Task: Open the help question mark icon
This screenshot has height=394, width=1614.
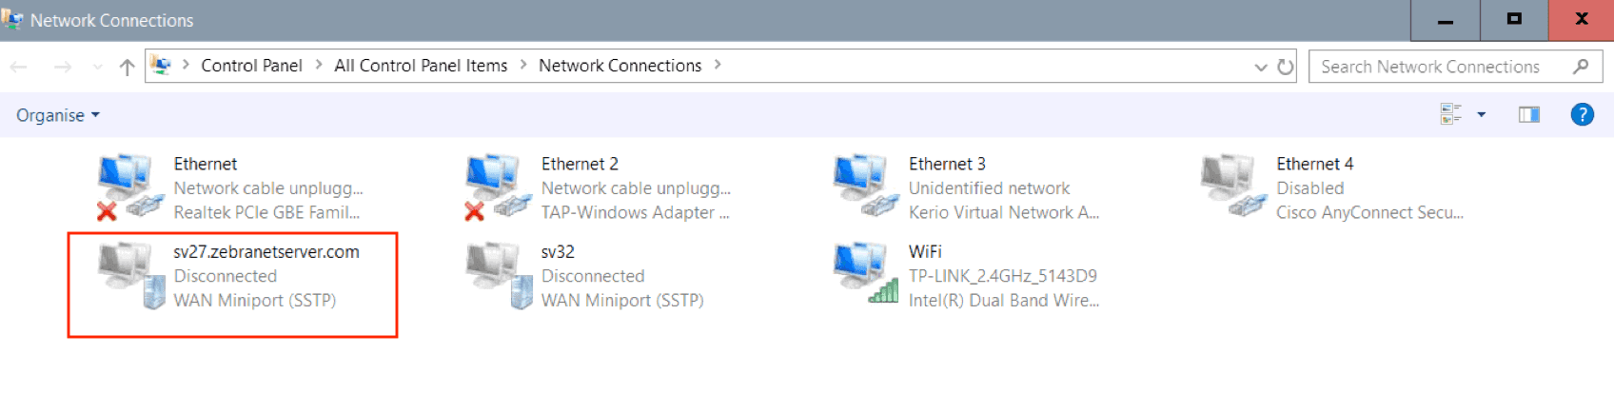Action: click(1582, 115)
